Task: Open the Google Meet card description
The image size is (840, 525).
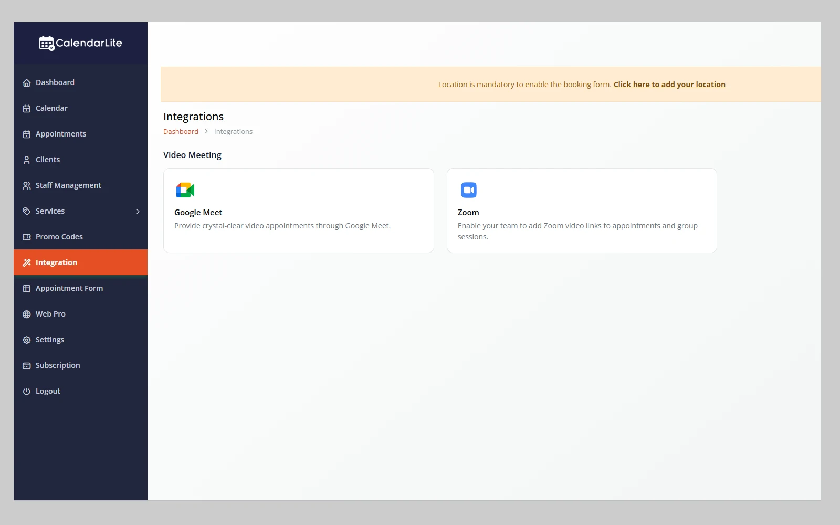Action: click(282, 226)
